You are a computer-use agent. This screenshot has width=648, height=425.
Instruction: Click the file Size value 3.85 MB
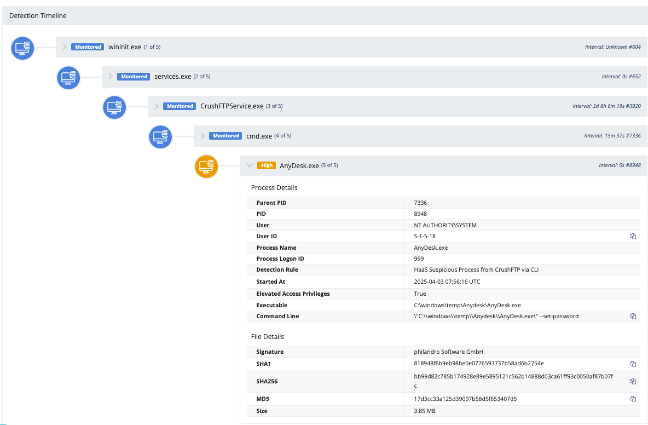(x=424, y=411)
